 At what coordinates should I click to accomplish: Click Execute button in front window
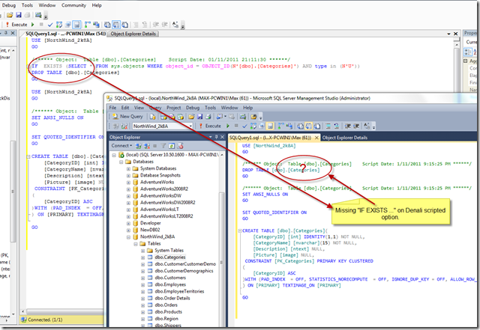(210, 126)
